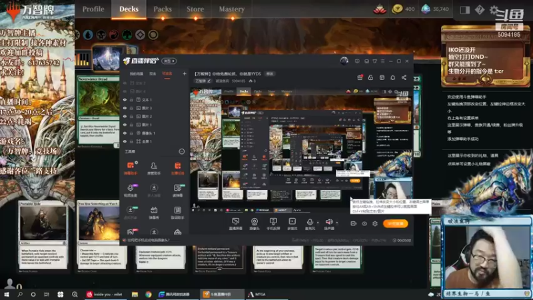533x300 pixels.
Task: Open the mode switch pill beside app logo
Action: point(169,61)
